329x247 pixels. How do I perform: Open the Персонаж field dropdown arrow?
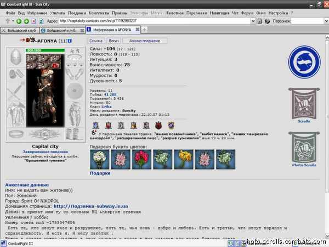[326, 21]
